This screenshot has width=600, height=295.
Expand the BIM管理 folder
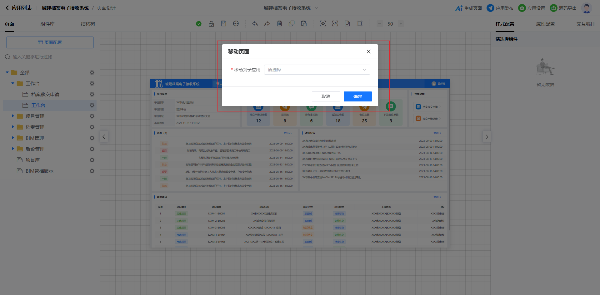click(13, 138)
